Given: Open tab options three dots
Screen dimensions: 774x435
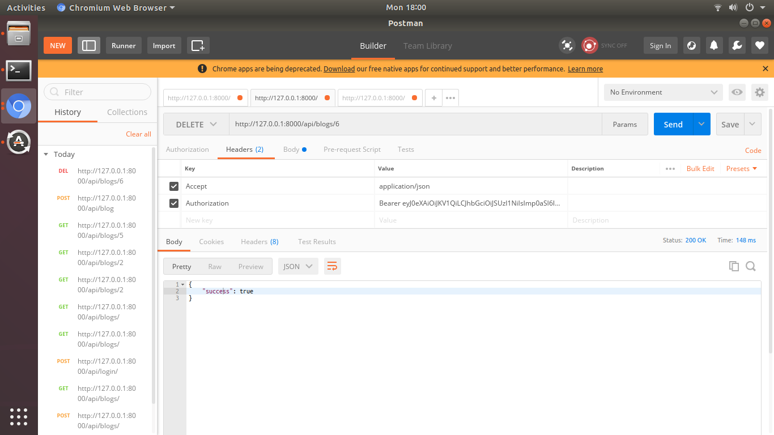Looking at the screenshot, I should click(x=450, y=98).
